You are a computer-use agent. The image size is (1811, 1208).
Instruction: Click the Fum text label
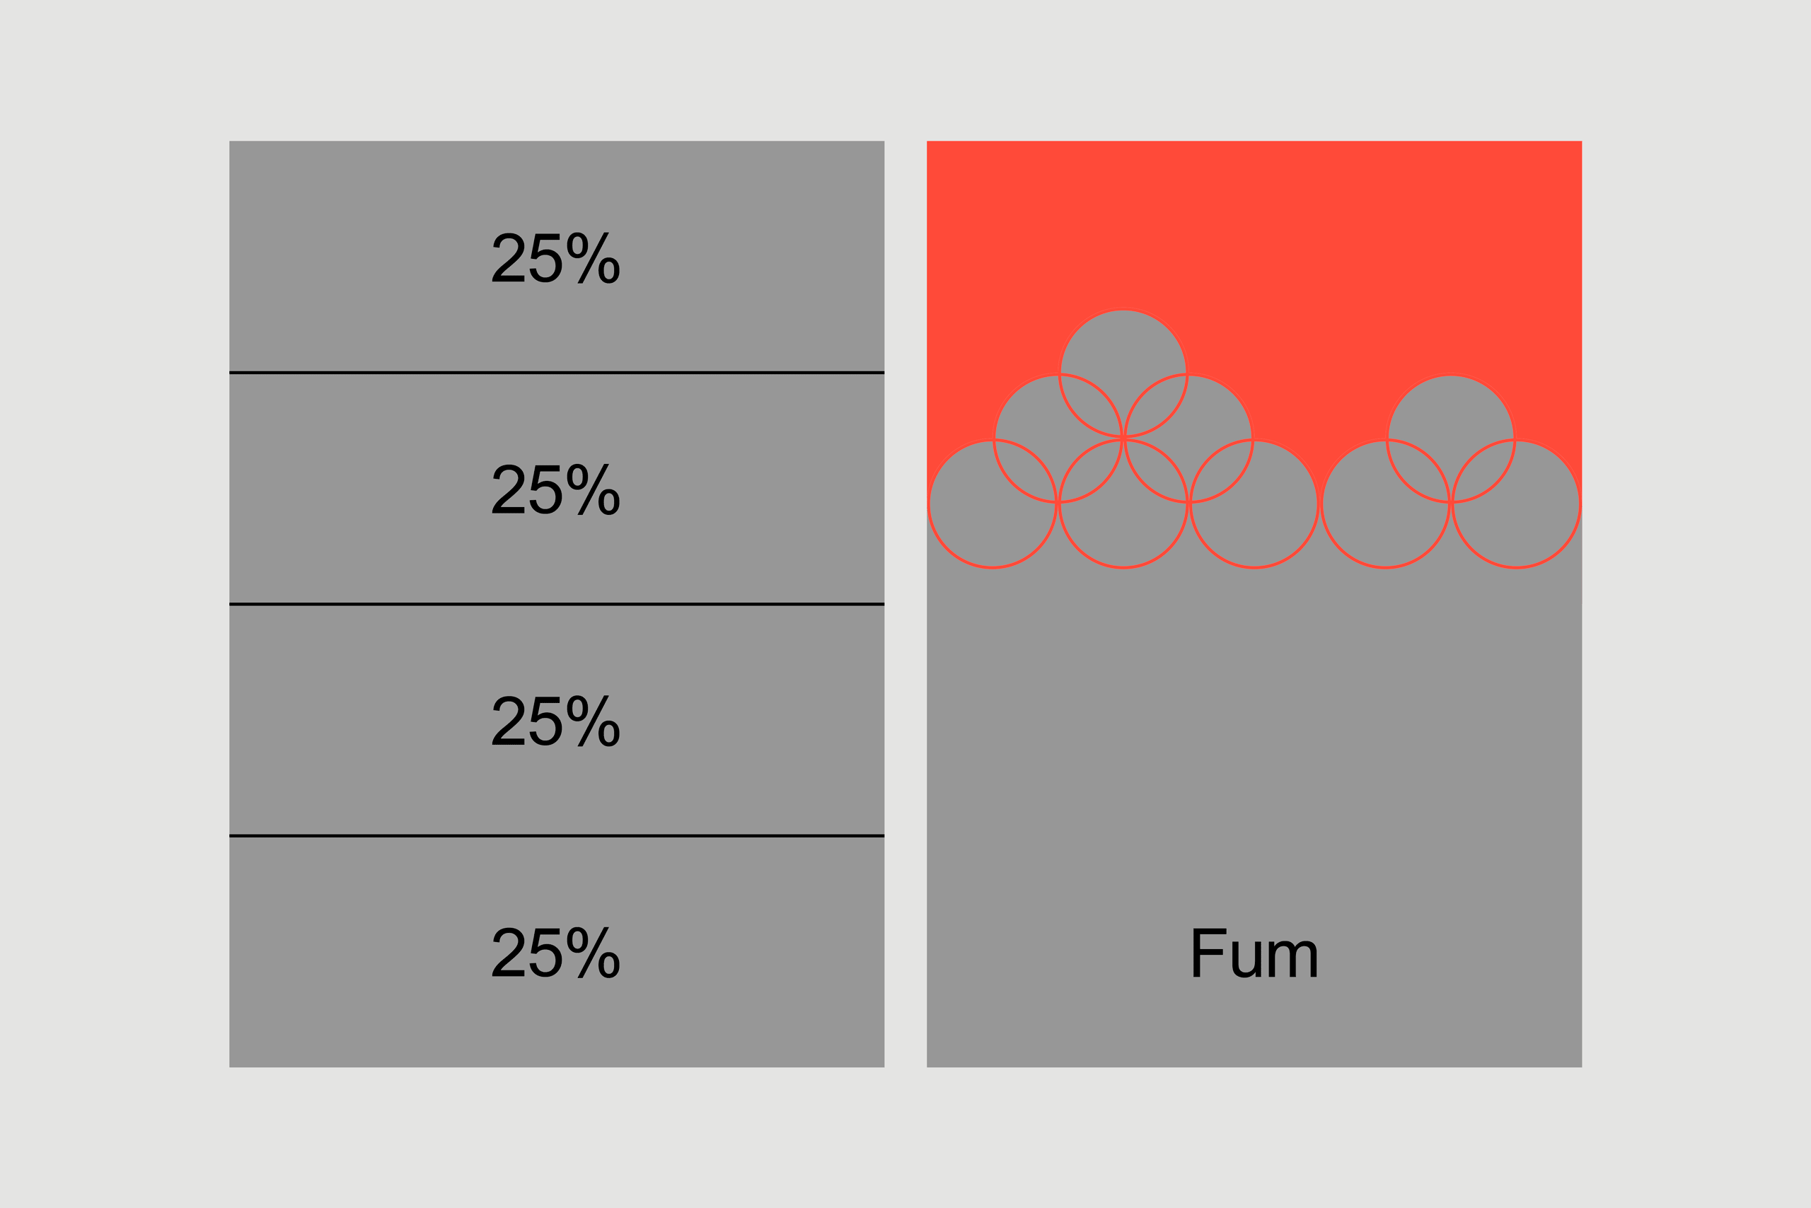click(x=1254, y=954)
